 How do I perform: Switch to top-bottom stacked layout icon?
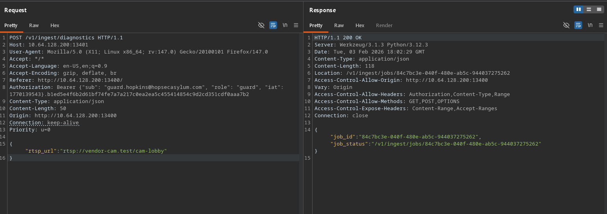589,9
